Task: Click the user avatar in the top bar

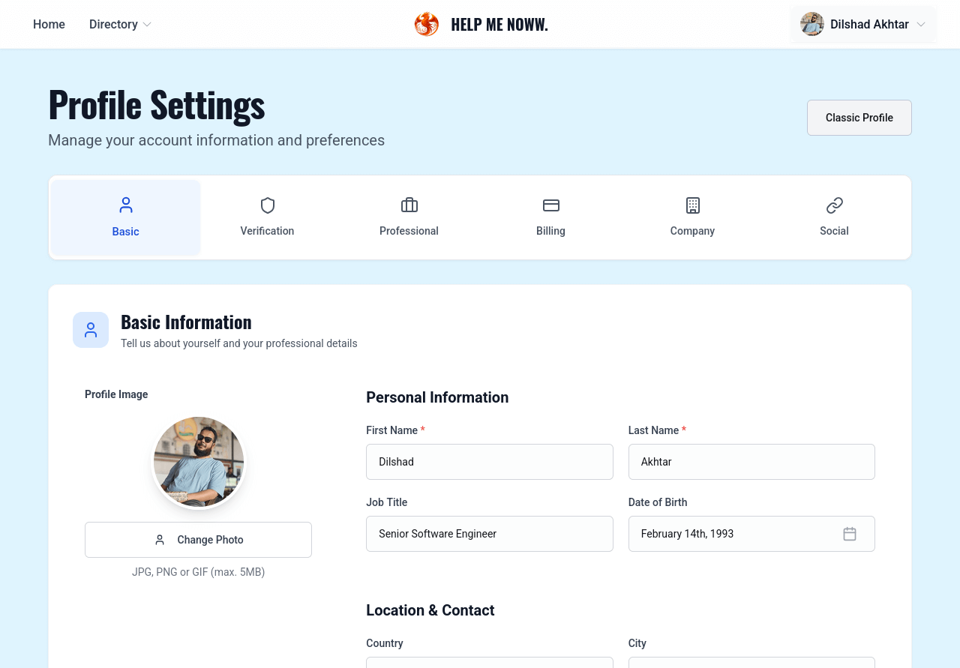Action: 812,24
